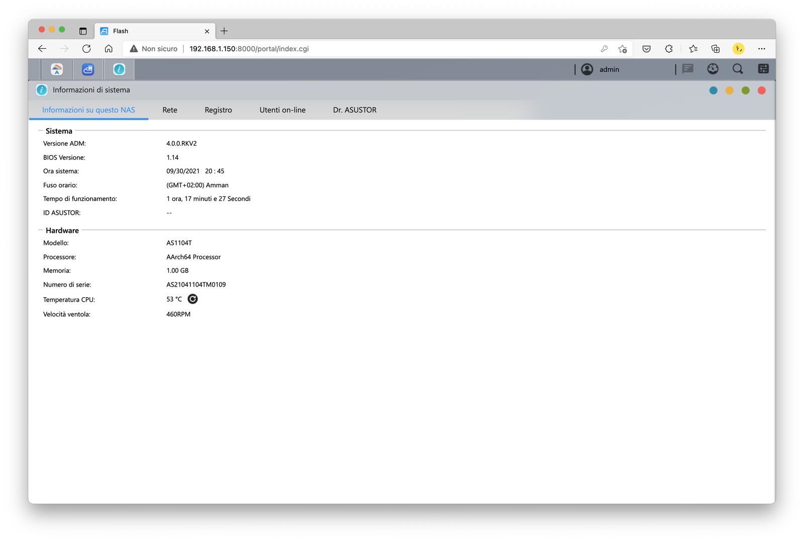Screen dimensions: 804x541
Task: Select model value AS1104T
Action: pos(179,243)
